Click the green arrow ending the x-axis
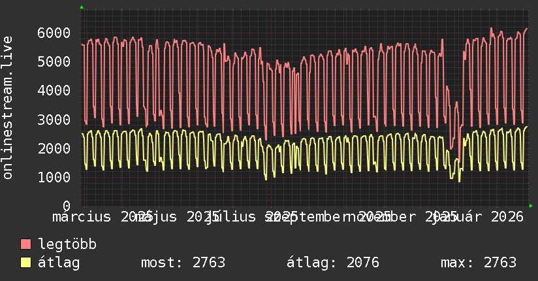The height and width of the screenshot is (281, 538). 531,206
